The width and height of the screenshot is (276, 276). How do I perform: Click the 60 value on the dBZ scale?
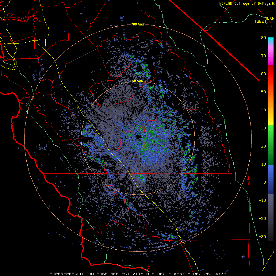pos(263,74)
